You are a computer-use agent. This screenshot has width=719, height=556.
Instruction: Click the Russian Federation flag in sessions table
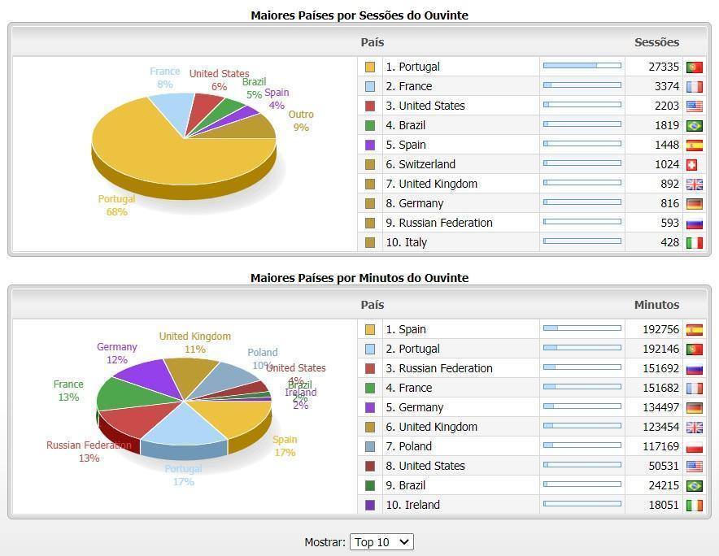click(694, 224)
